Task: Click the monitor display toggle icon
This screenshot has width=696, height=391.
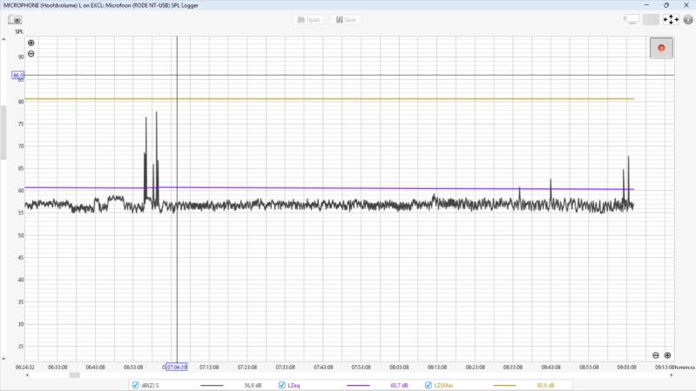Action: 632,19
